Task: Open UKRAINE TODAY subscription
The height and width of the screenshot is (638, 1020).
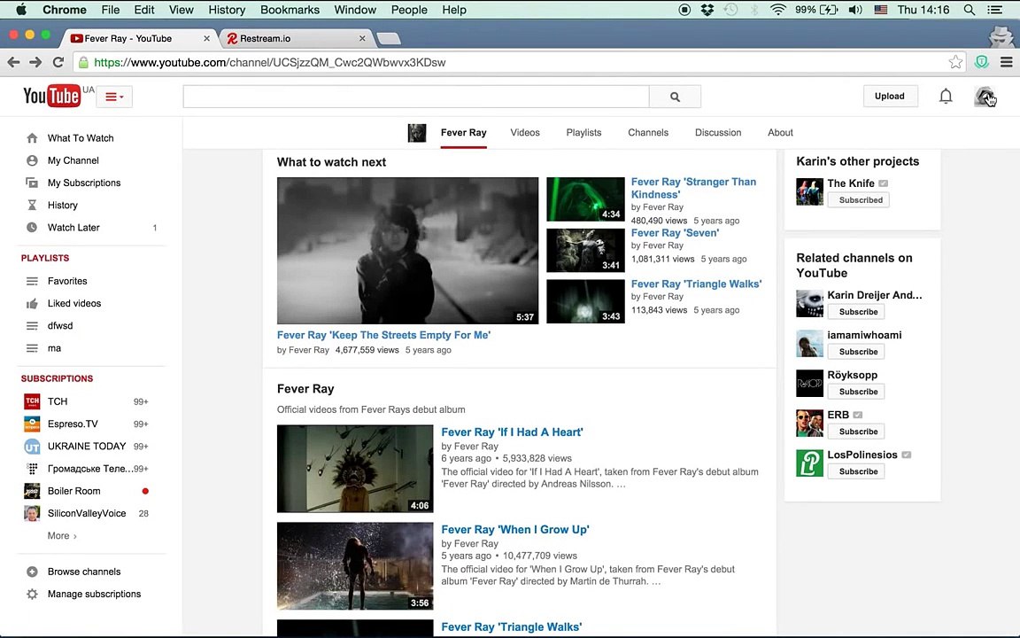Action: 86,446
